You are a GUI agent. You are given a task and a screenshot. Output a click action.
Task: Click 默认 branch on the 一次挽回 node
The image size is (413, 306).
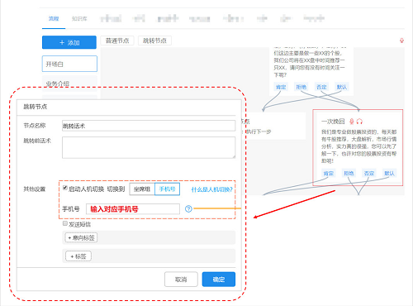pos(389,174)
